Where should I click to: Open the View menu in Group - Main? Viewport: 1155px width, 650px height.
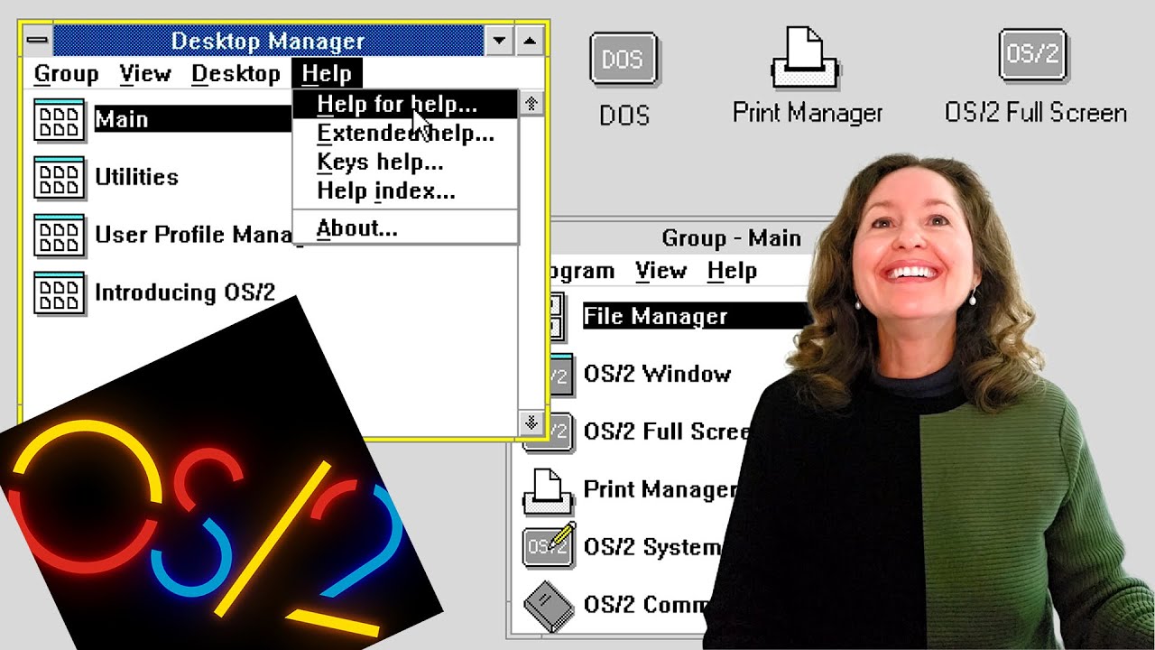tap(661, 271)
